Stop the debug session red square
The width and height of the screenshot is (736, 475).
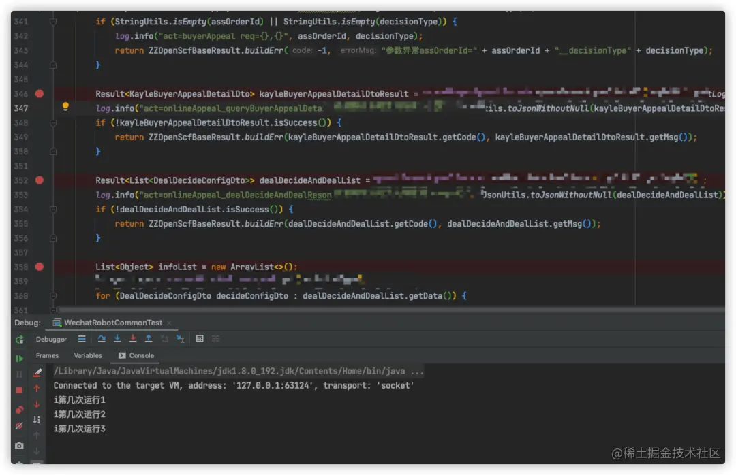19,390
